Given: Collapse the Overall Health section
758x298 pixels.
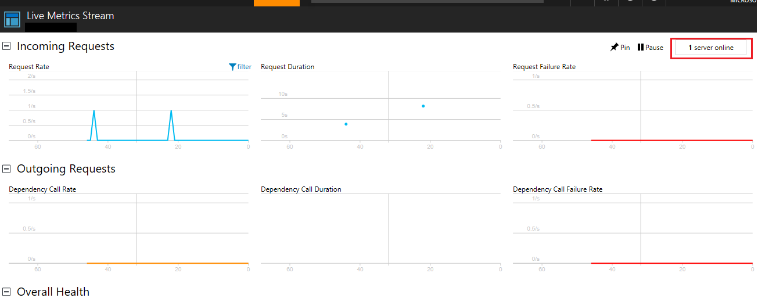Looking at the screenshot, I should [7, 291].
